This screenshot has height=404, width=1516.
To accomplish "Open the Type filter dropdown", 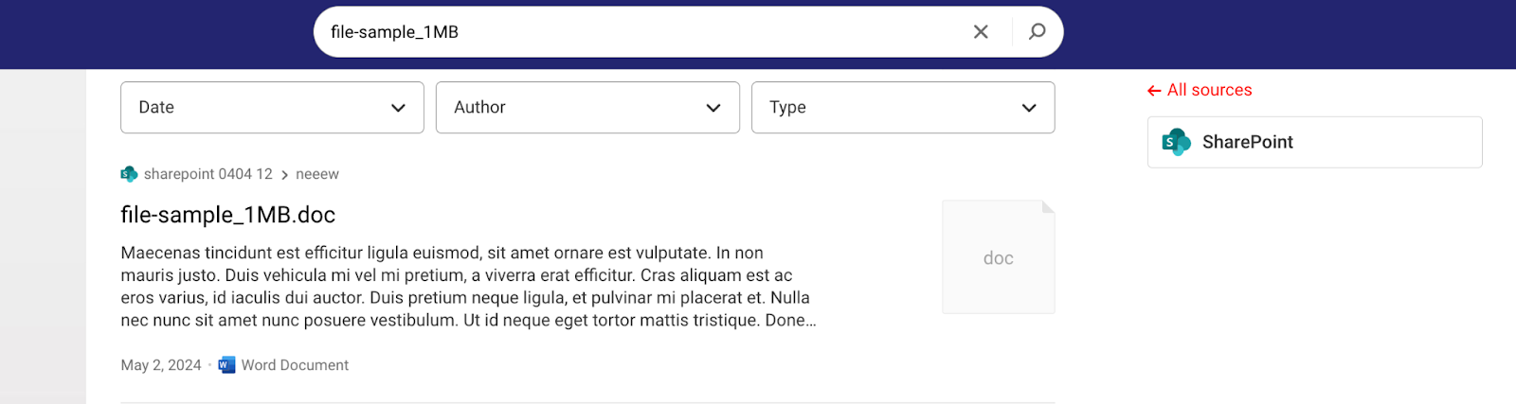I will [x=903, y=108].
